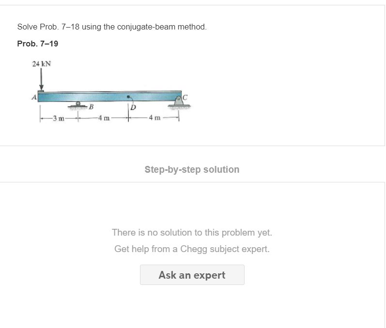
Task: Click the letter A beside the beam
Action: (34, 97)
